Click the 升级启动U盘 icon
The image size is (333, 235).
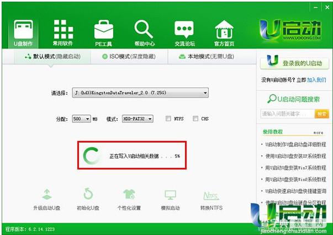point(47,194)
